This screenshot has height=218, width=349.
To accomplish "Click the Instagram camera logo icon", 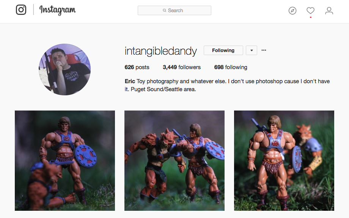I will tap(21, 10).
